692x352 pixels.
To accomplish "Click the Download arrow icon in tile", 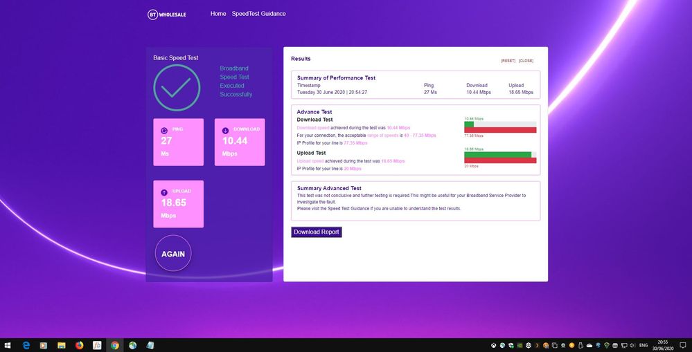I will [226, 130].
